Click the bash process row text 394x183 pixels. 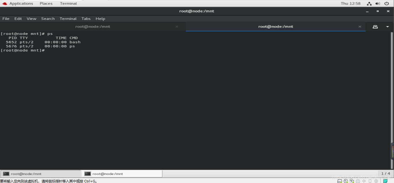coord(43,42)
